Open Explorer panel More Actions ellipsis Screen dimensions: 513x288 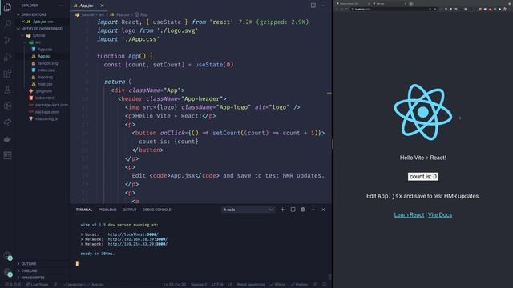pyautogui.click(x=61, y=6)
